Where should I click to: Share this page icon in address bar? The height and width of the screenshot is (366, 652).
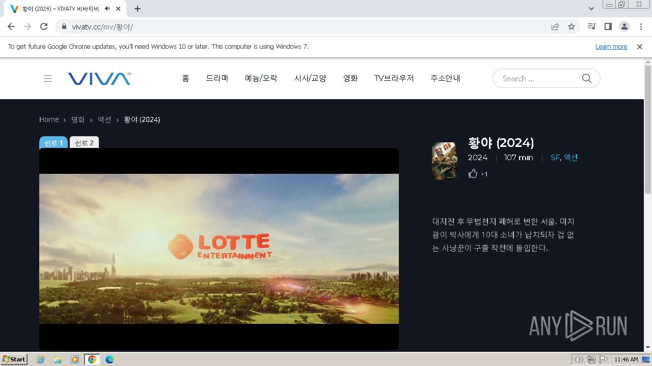(x=555, y=26)
